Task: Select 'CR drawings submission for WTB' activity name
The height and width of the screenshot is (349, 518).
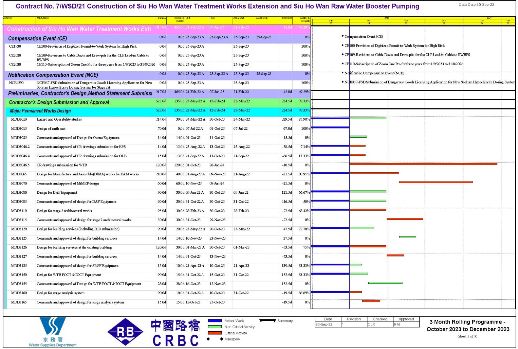Action: click(62, 165)
